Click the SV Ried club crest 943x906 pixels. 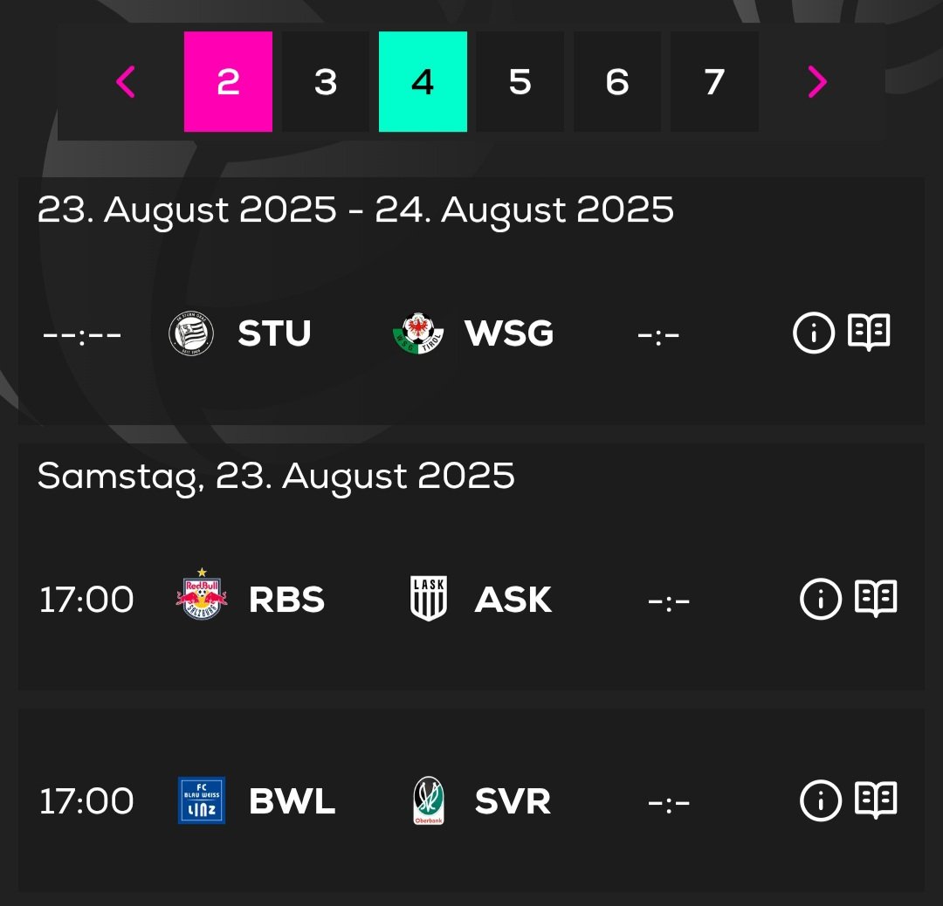click(429, 800)
